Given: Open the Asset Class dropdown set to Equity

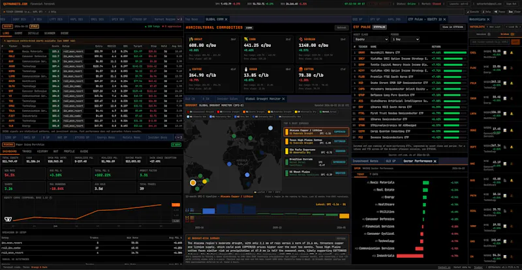Looking at the screenshot, I should point(371,39).
